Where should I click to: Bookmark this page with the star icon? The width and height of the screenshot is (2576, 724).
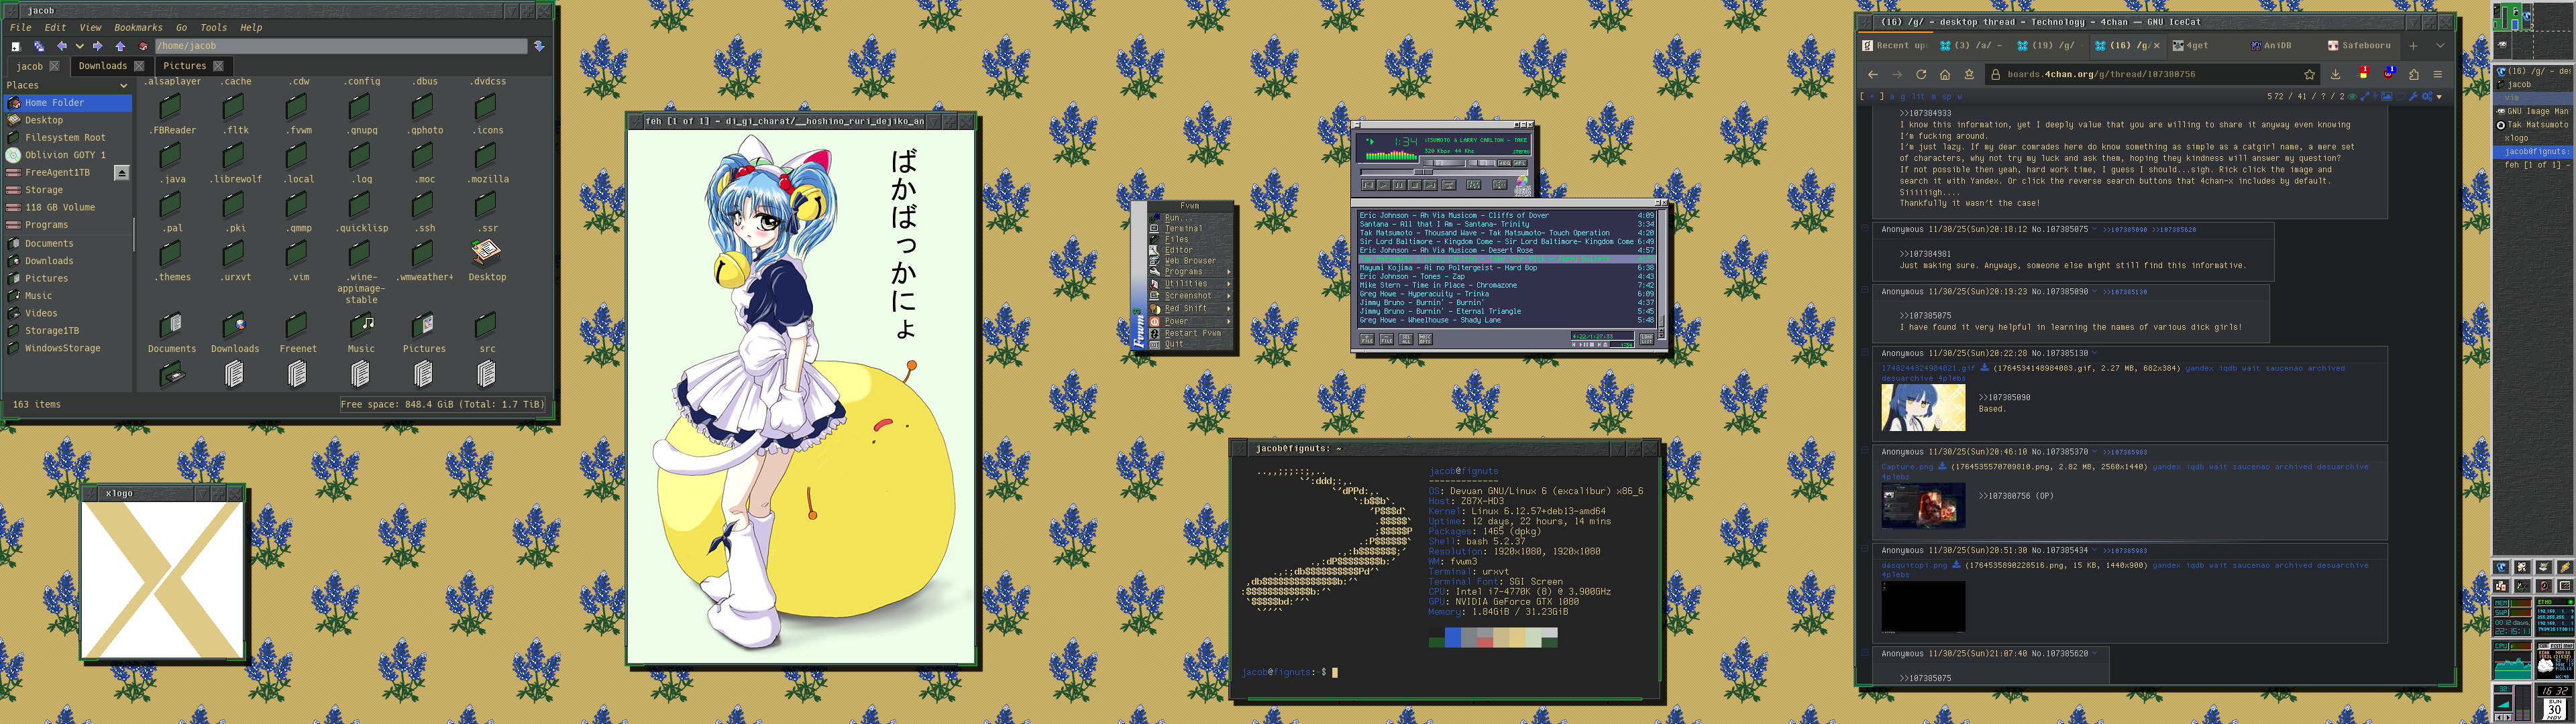[2310, 74]
